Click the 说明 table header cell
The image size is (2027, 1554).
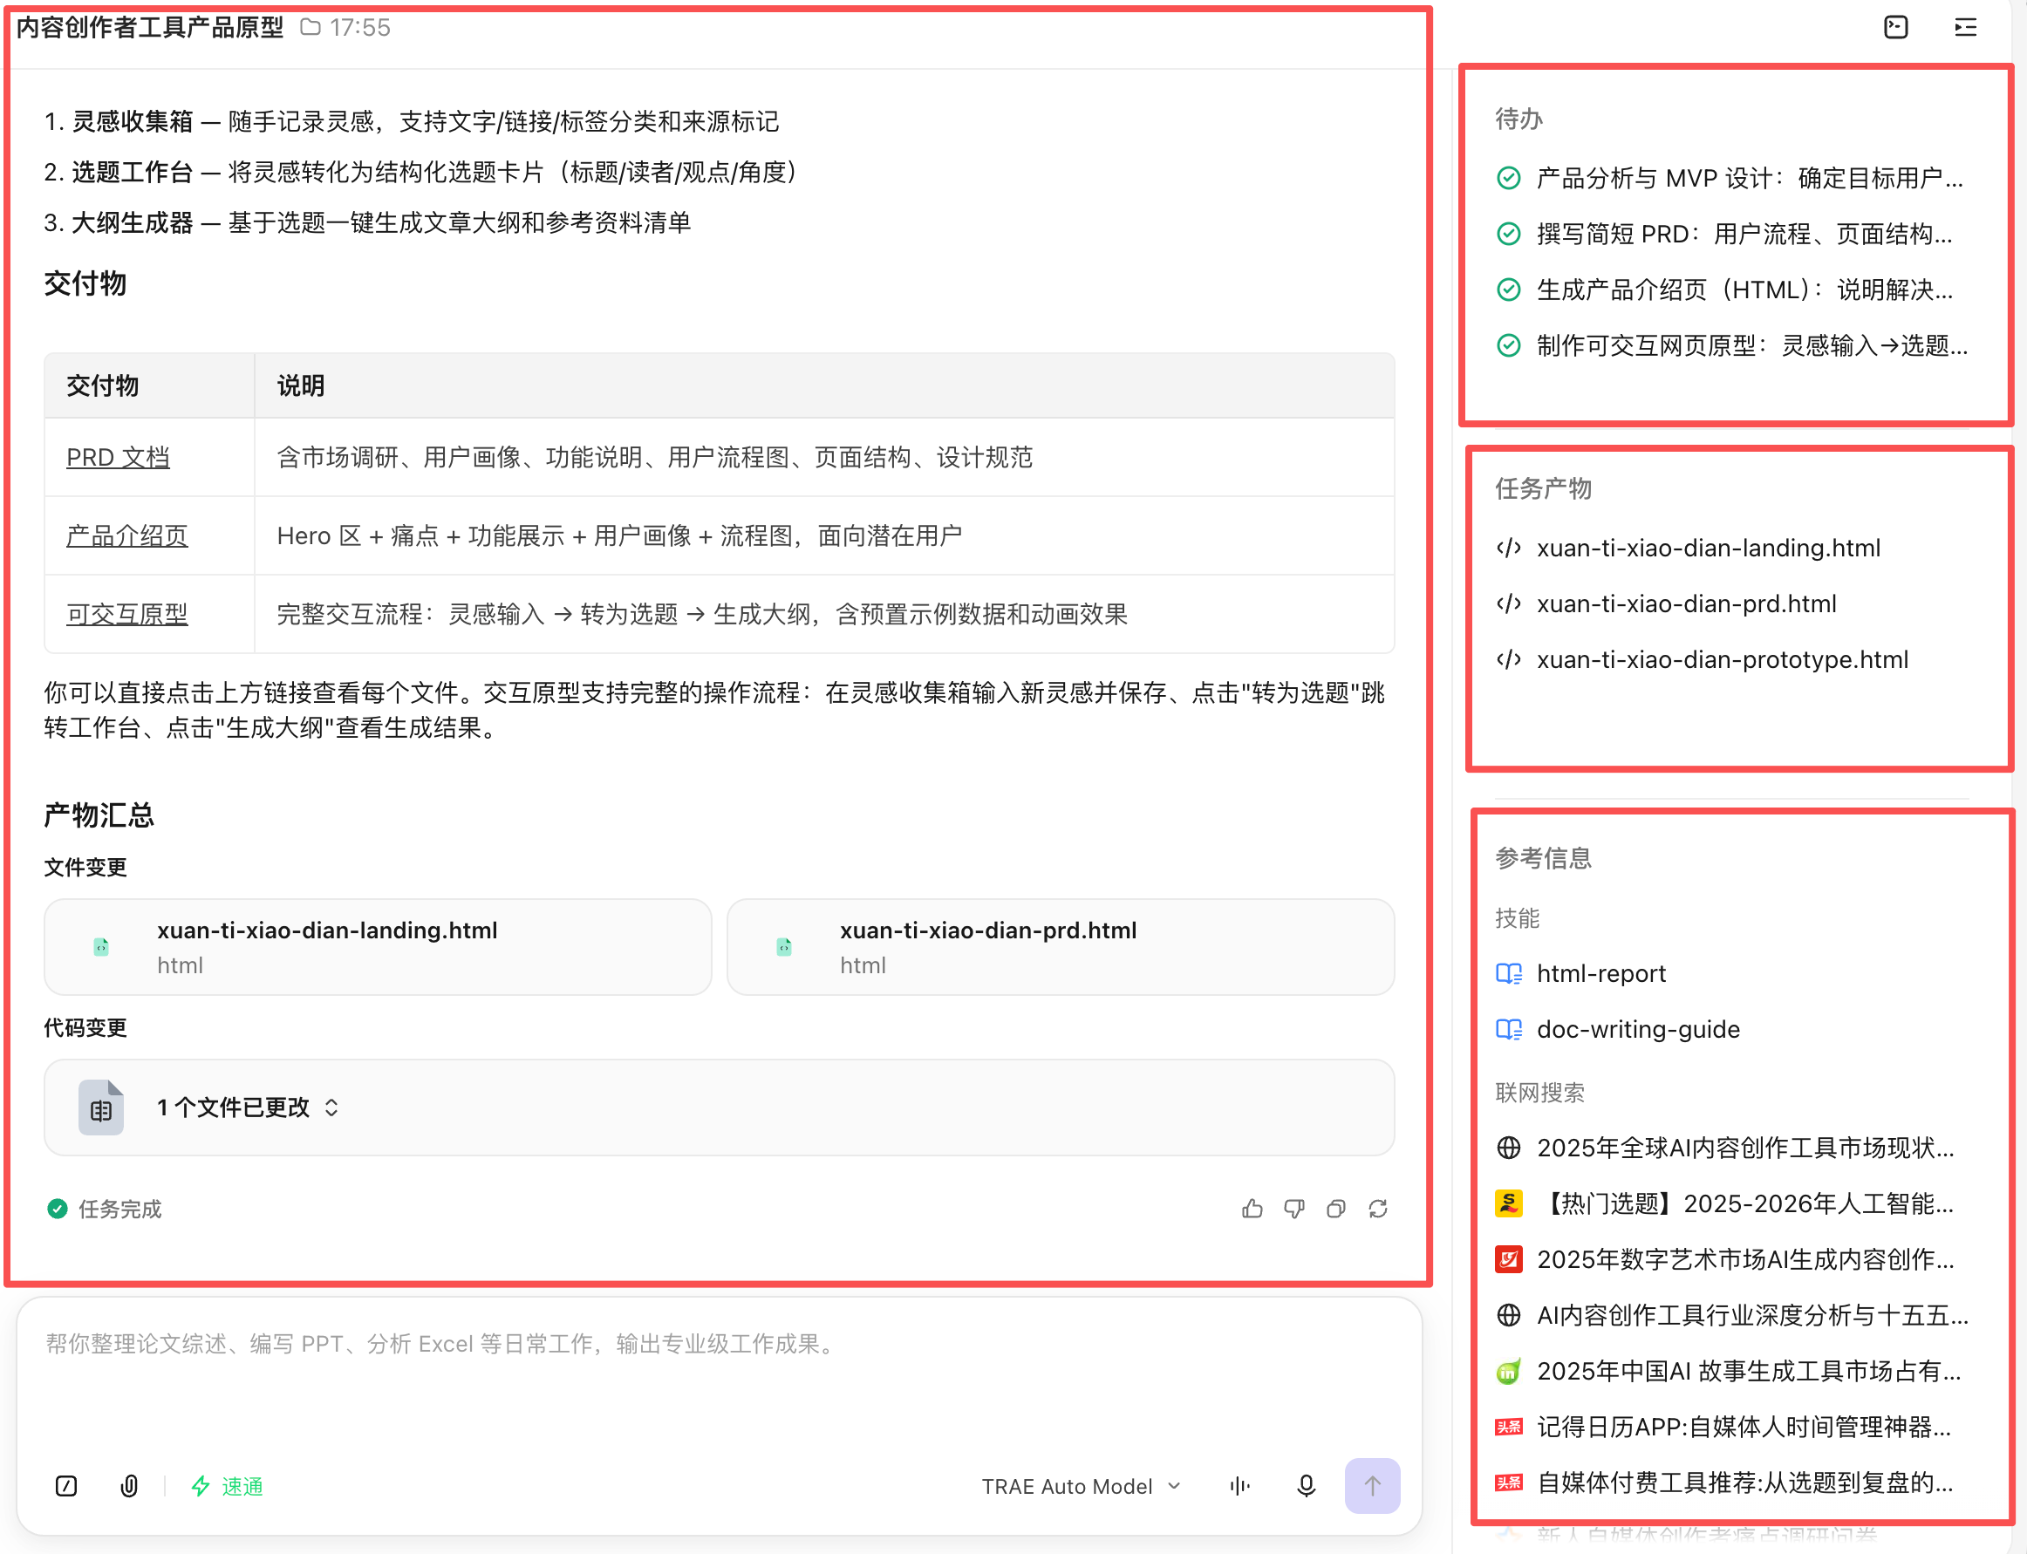click(x=824, y=385)
